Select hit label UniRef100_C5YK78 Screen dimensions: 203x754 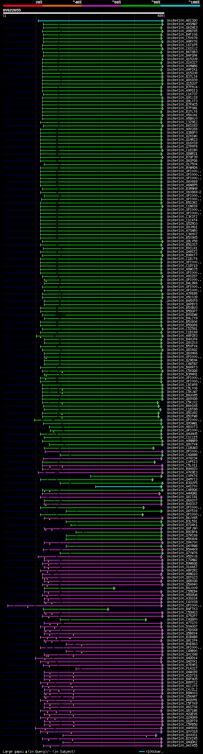(x=182, y=38)
